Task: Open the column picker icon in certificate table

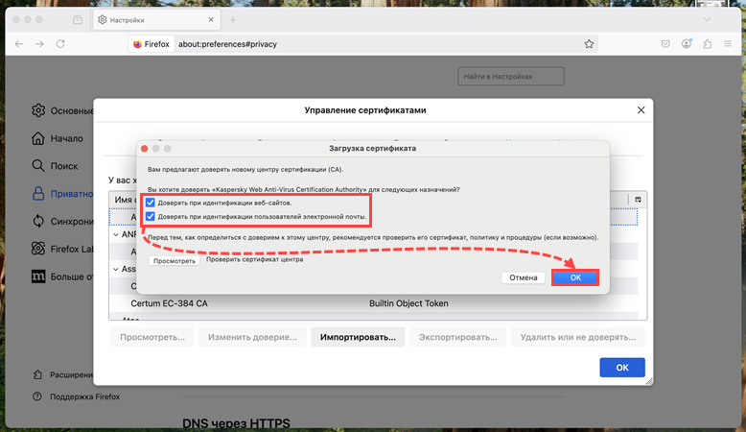Action: [x=638, y=200]
